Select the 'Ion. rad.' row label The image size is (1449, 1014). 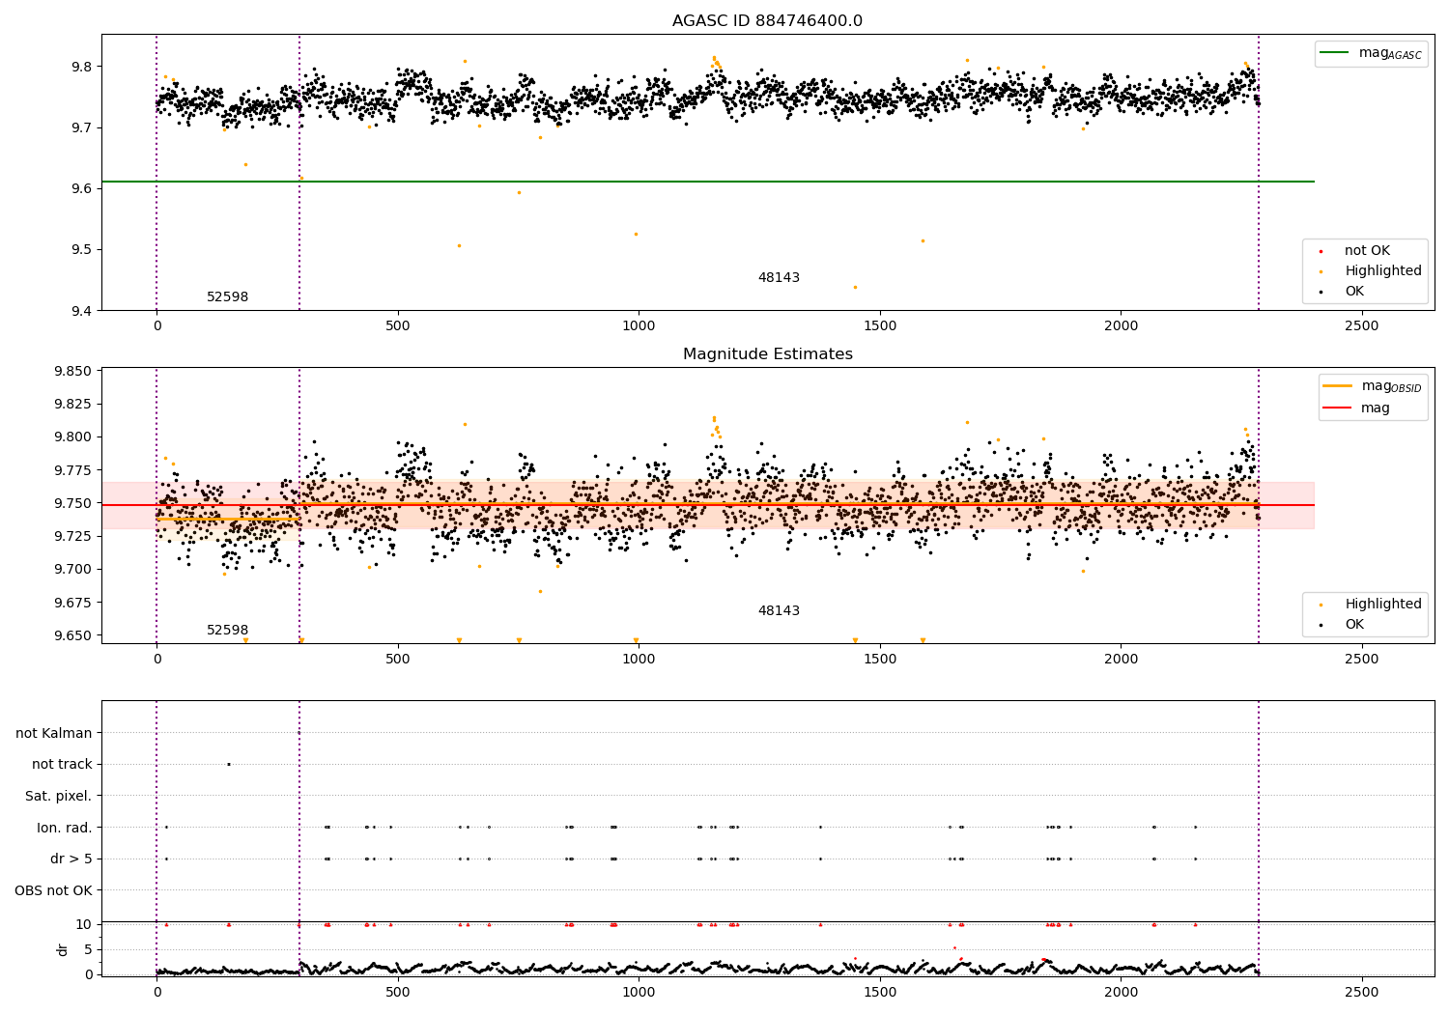click(64, 828)
